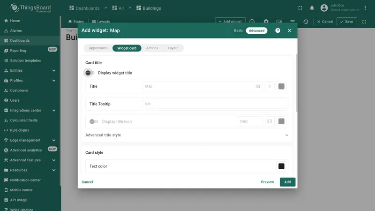Click the Add button in dialog
Image resolution: width=375 pixels, height=211 pixels.
tap(287, 182)
